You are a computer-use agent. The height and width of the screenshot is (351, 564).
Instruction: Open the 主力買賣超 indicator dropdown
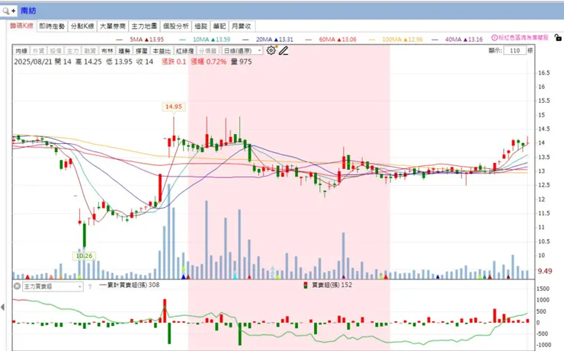tap(53, 287)
